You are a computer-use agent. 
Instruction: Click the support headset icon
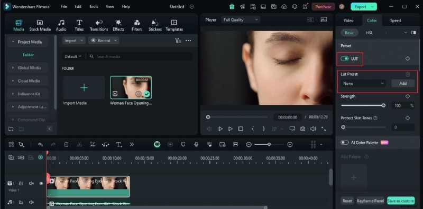pos(295,7)
